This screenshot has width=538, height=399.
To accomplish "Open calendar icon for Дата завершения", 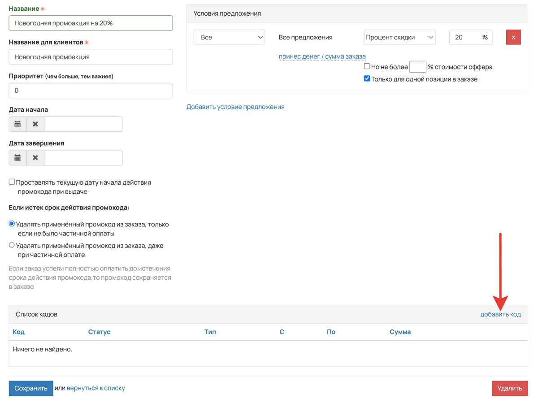I will [17, 158].
